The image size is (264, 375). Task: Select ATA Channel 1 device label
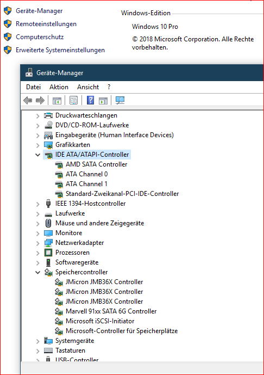click(86, 184)
